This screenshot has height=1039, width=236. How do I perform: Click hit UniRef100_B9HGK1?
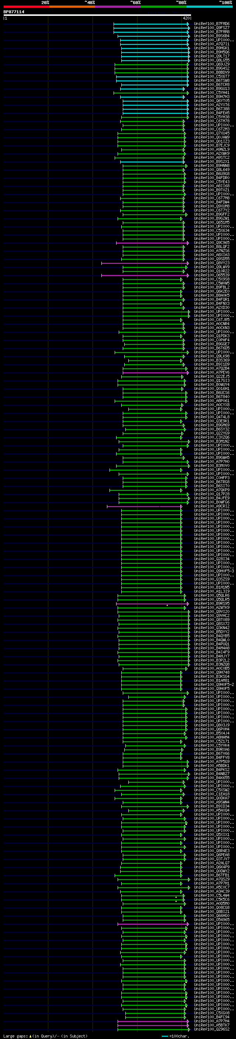click(212, 48)
